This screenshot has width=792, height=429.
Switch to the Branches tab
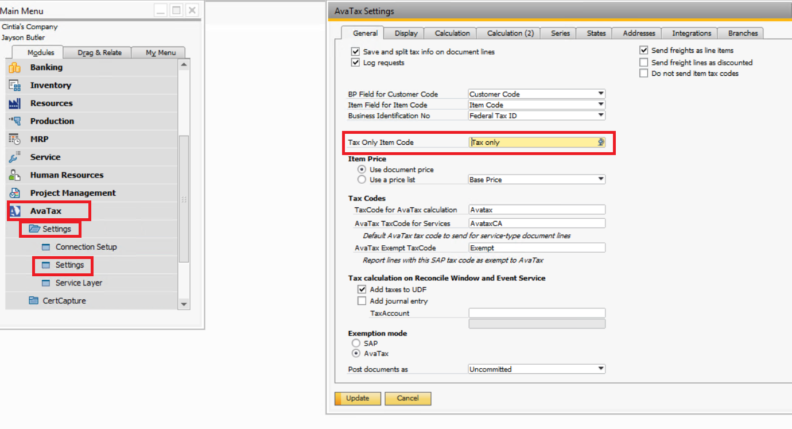[743, 33]
